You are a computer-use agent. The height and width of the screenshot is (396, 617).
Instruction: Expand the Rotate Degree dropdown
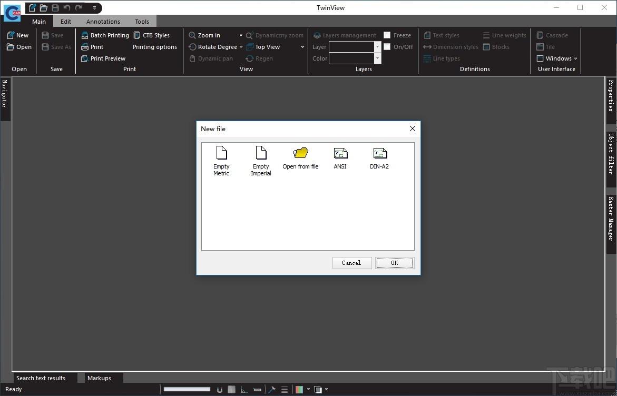[241, 47]
